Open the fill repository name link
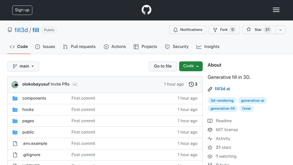 [36, 30]
